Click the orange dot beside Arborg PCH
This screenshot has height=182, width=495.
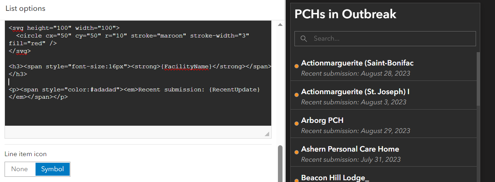pyautogui.click(x=297, y=123)
